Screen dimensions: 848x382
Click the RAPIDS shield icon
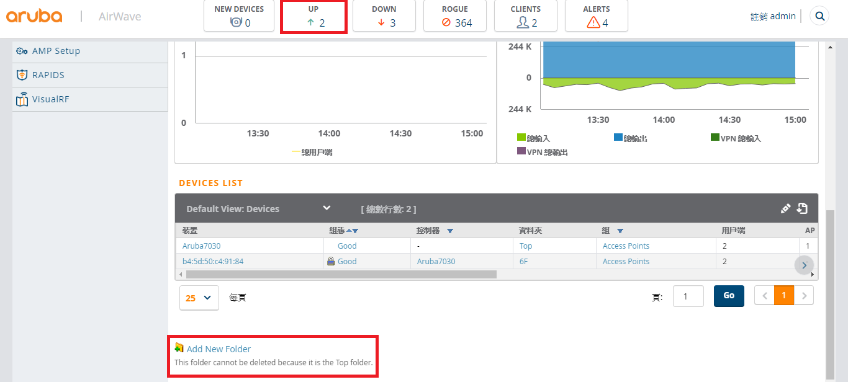pyautogui.click(x=22, y=75)
